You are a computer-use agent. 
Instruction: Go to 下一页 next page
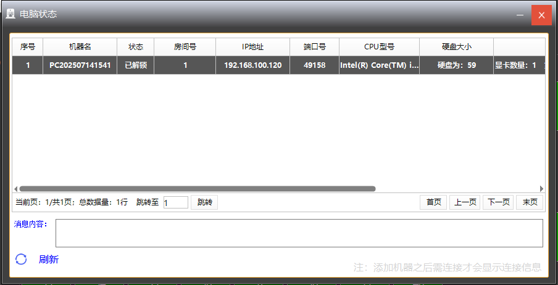pyautogui.click(x=498, y=202)
